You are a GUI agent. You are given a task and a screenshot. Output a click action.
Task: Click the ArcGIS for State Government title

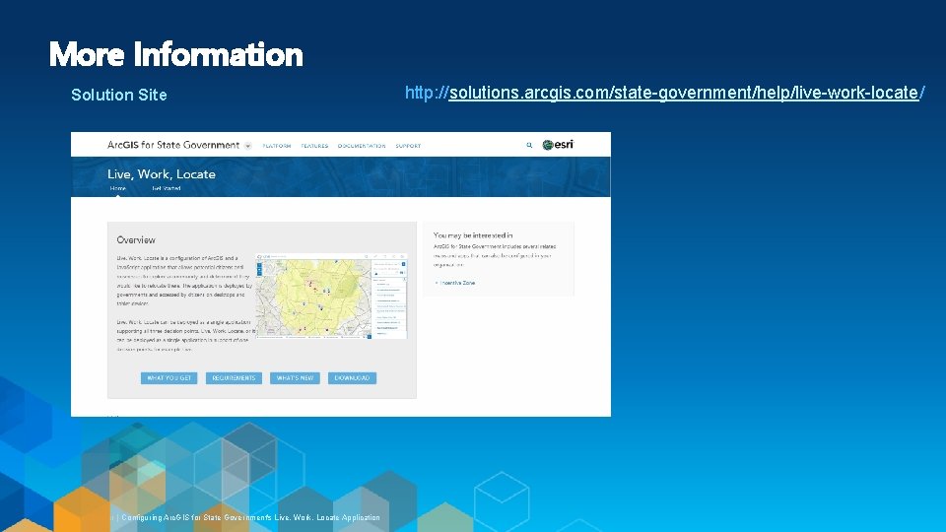click(x=173, y=146)
